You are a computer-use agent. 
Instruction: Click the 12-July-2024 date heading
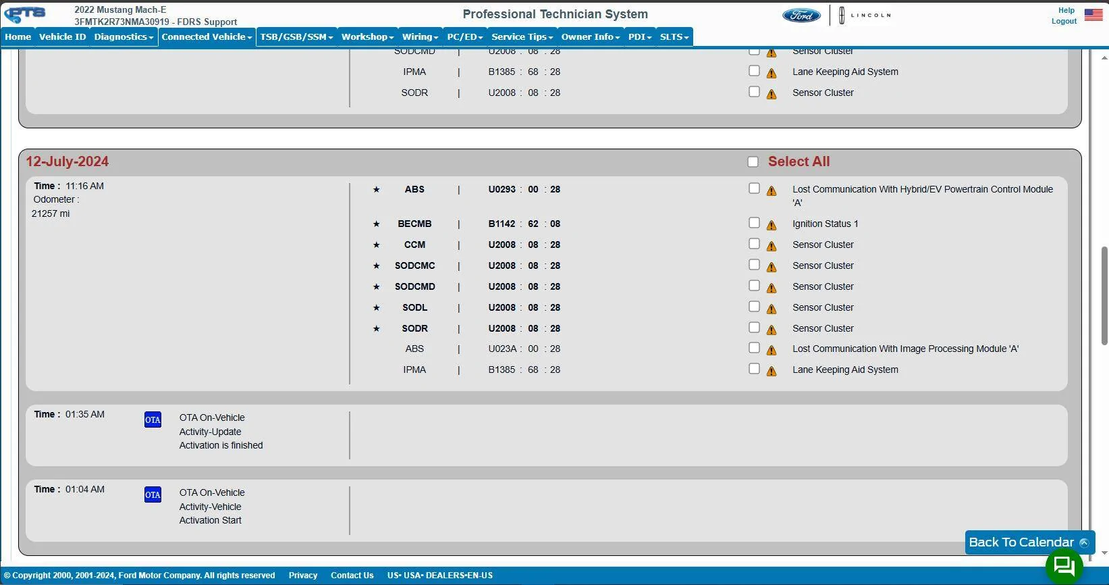pos(67,162)
